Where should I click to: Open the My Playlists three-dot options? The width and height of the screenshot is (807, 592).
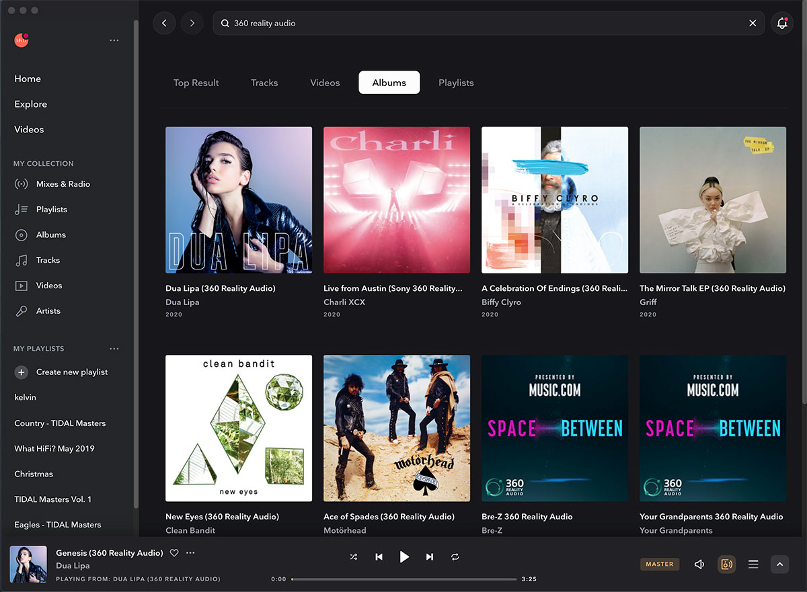pyautogui.click(x=114, y=349)
